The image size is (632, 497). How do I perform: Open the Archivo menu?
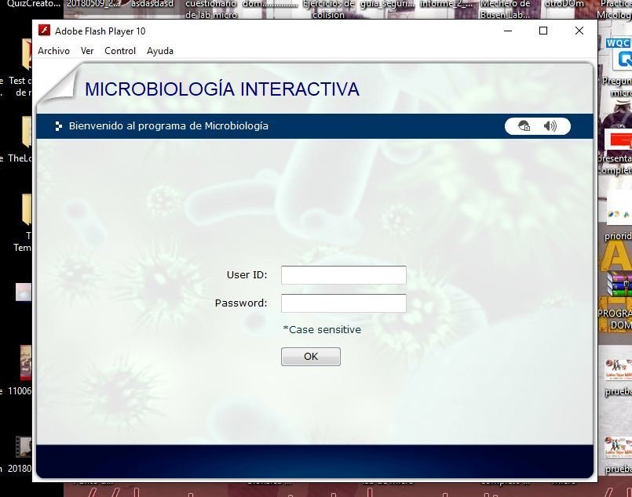tap(53, 51)
